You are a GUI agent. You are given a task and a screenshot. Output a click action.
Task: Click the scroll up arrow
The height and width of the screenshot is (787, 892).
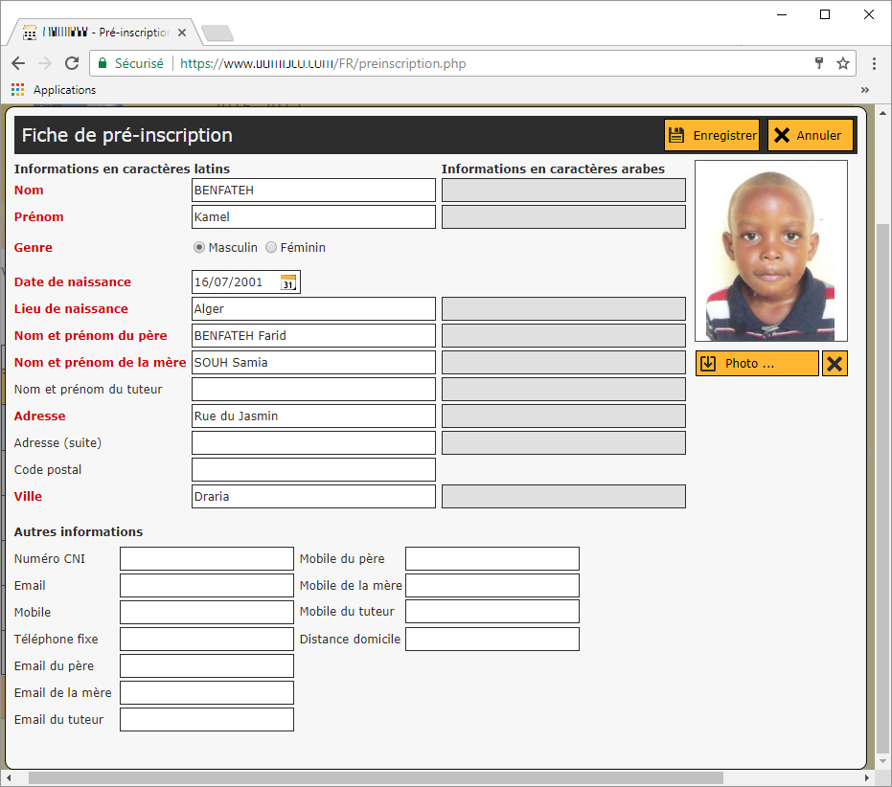(883, 113)
